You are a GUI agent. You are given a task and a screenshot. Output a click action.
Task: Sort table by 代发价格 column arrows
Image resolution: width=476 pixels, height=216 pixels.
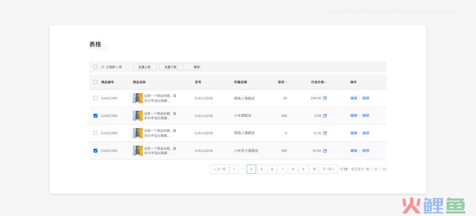pos(326,82)
